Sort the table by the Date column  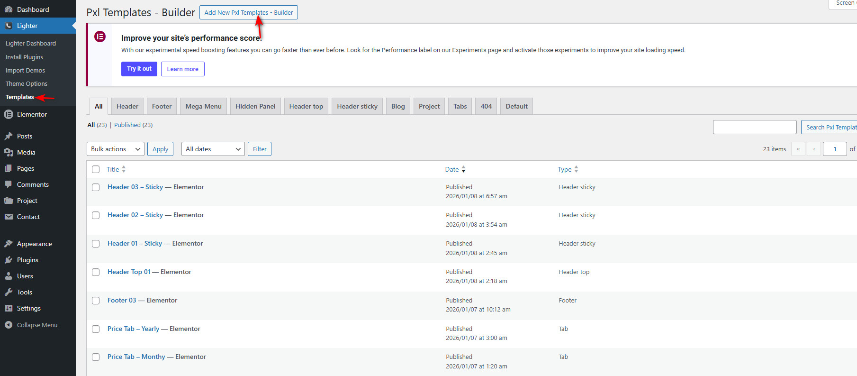click(x=452, y=169)
